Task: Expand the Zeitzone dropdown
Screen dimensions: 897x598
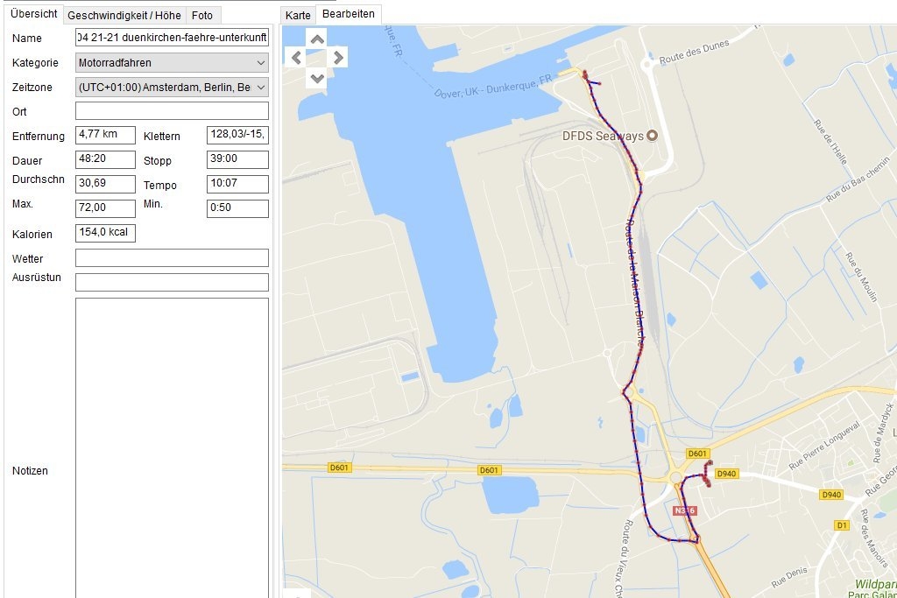Action: [172, 88]
